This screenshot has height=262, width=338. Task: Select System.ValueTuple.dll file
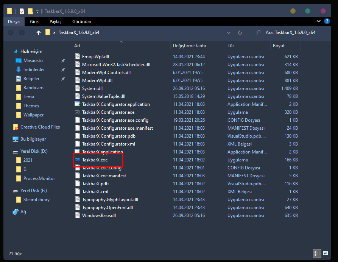[104, 96]
